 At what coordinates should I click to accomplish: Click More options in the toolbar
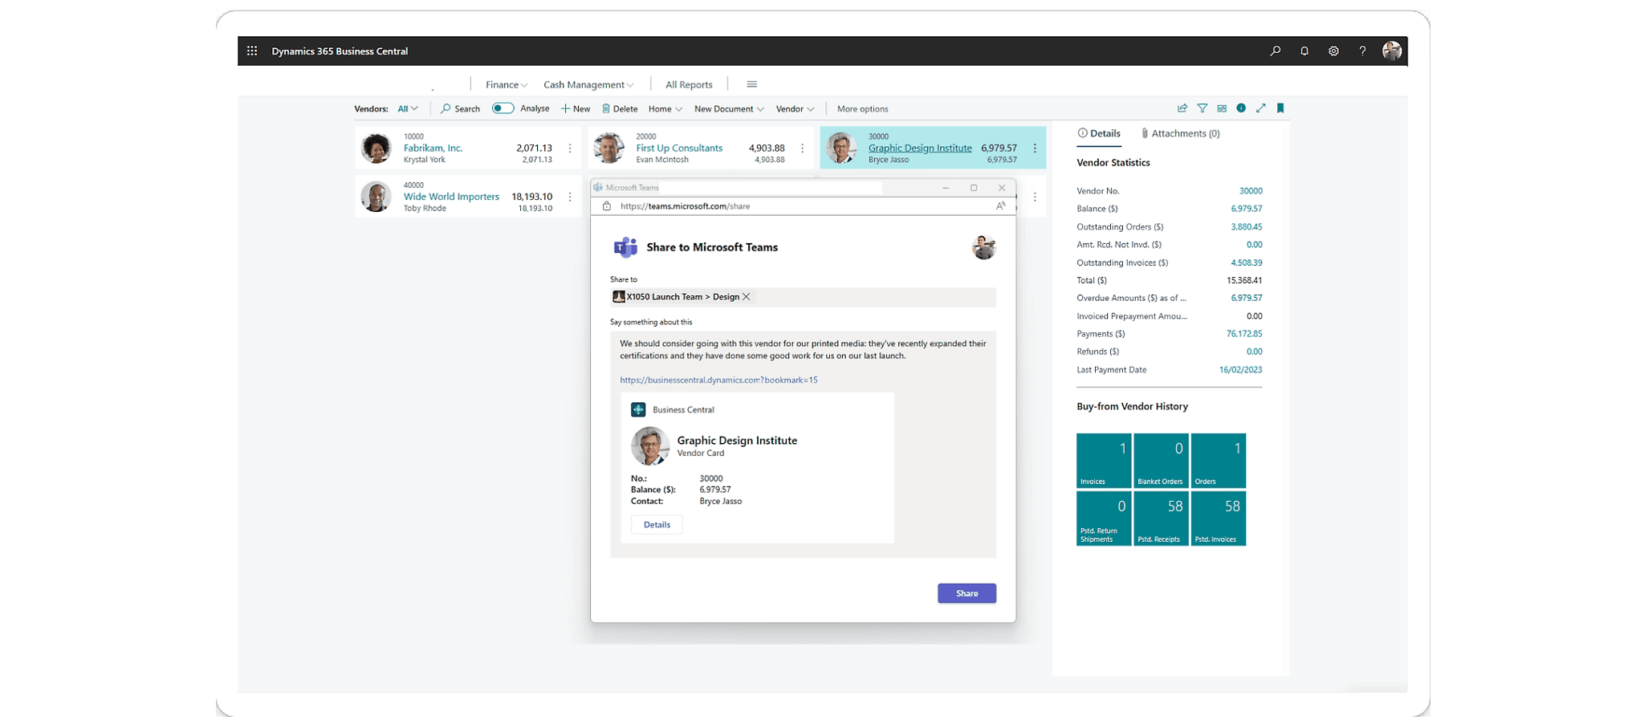[x=862, y=109]
